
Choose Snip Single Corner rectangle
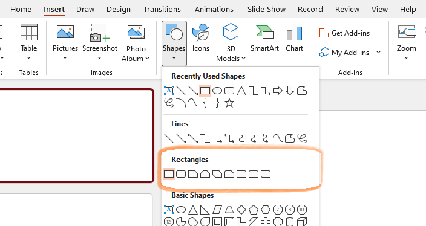click(x=193, y=174)
